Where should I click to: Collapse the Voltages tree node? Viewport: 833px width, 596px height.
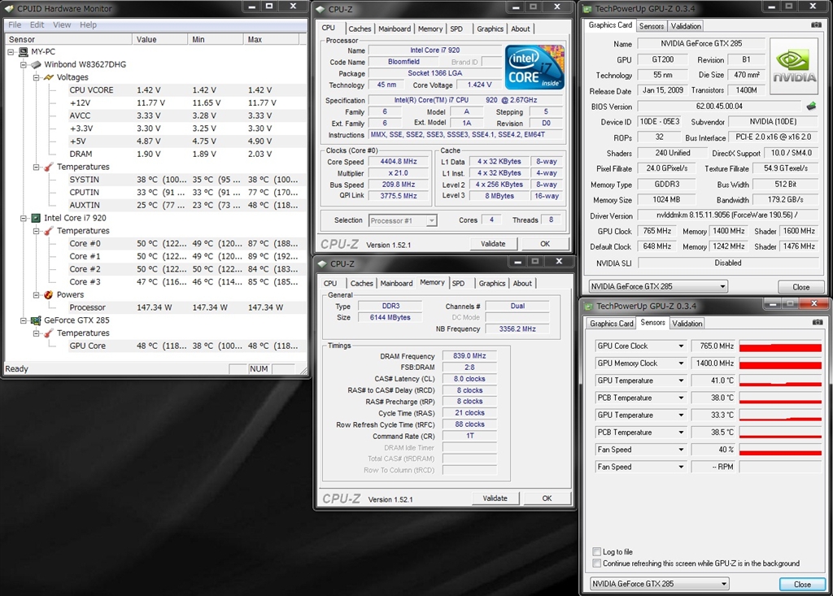[36, 77]
